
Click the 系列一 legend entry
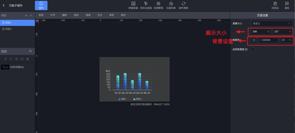click(x=123, y=99)
